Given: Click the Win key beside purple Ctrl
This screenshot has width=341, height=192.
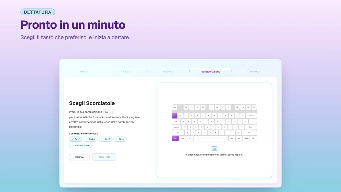Looking at the screenshot, I should [182, 138].
